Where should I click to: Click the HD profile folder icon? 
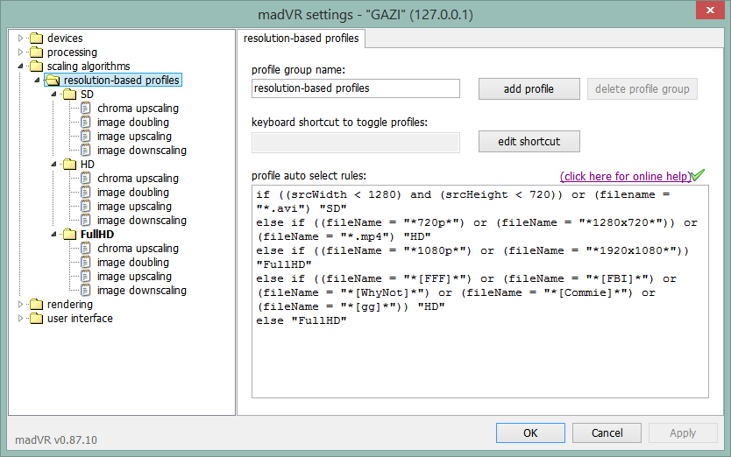pyautogui.click(x=69, y=165)
